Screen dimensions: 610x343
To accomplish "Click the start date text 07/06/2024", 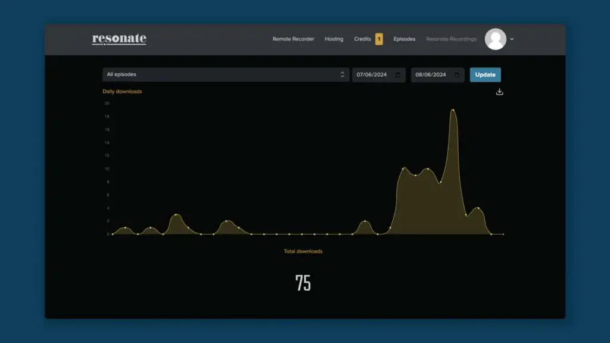I will coord(372,75).
